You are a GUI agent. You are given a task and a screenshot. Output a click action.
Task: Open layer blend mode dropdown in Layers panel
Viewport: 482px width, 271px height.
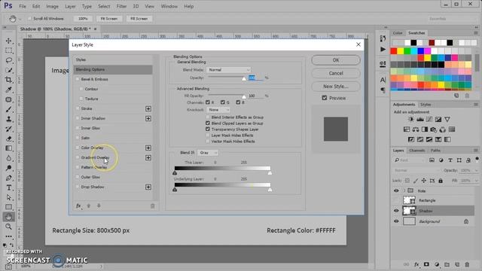point(416,171)
